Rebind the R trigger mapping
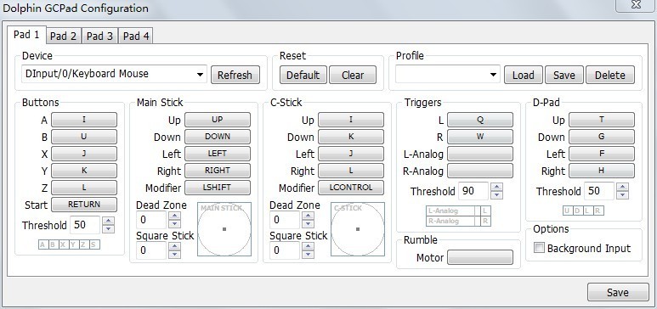Screen dimensions: 657x309 tap(479, 137)
